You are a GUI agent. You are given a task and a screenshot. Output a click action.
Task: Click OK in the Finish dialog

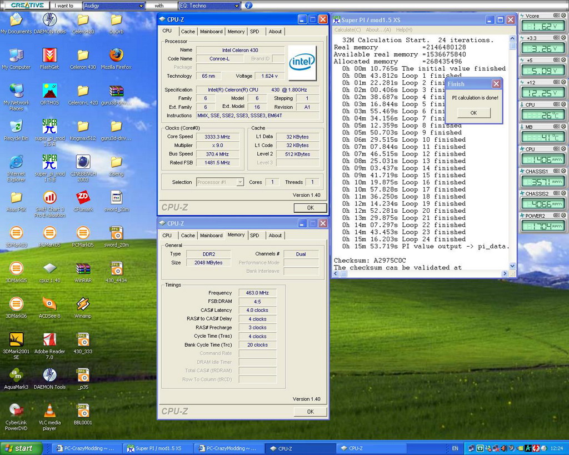(x=473, y=113)
